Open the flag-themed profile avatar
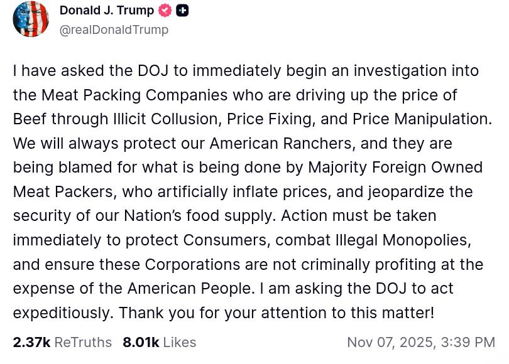This screenshot has width=509, height=364. 31,19
